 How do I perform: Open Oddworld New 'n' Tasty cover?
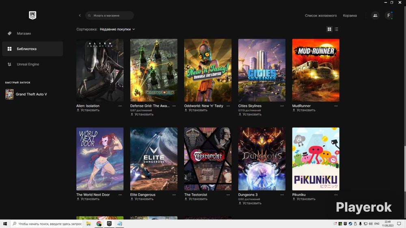pos(207,70)
